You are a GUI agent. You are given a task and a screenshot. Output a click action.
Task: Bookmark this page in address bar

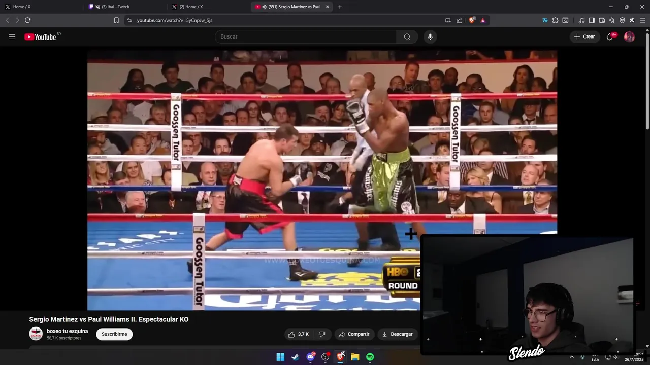tap(116, 20)
